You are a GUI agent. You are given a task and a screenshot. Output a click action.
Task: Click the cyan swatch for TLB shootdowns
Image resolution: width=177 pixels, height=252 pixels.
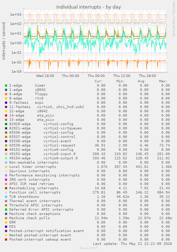click(6, 197)
